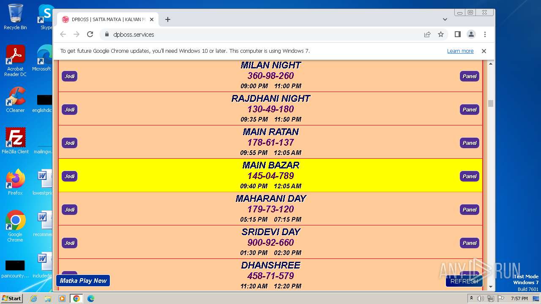Click the page scrollbar thumb

point(491,103)
